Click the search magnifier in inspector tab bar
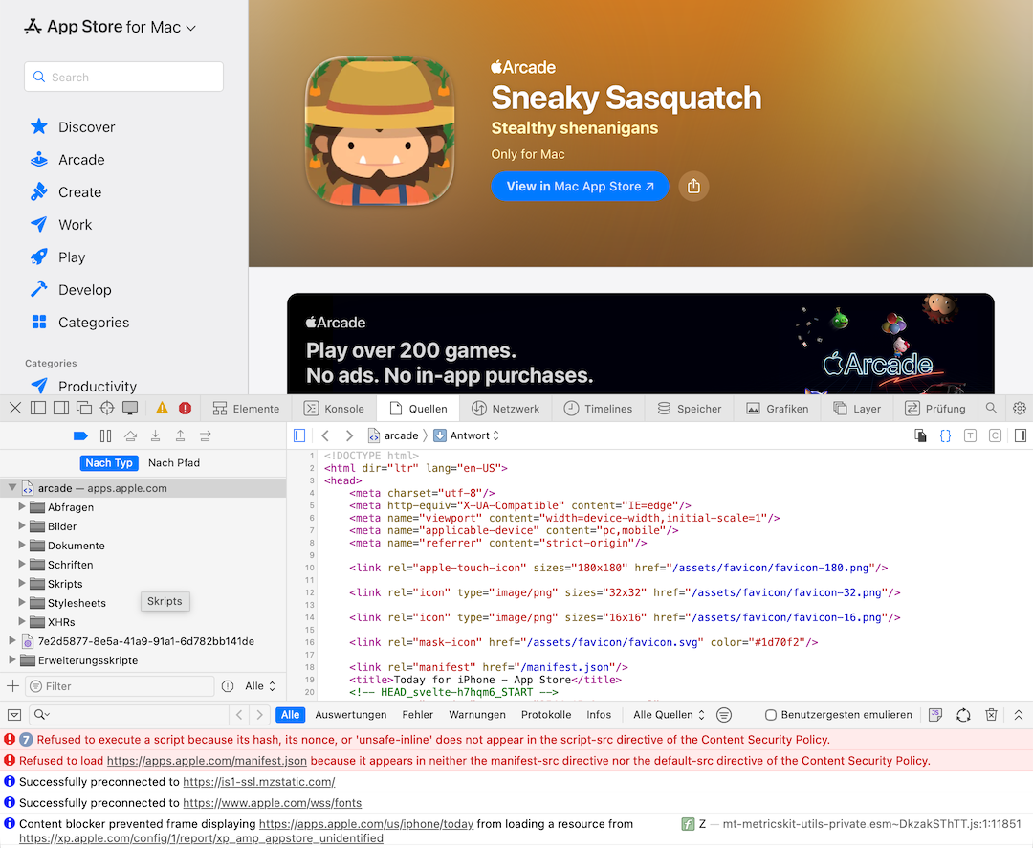The image size is (1033, 848). pyautogui.click(x=992, y=408)
